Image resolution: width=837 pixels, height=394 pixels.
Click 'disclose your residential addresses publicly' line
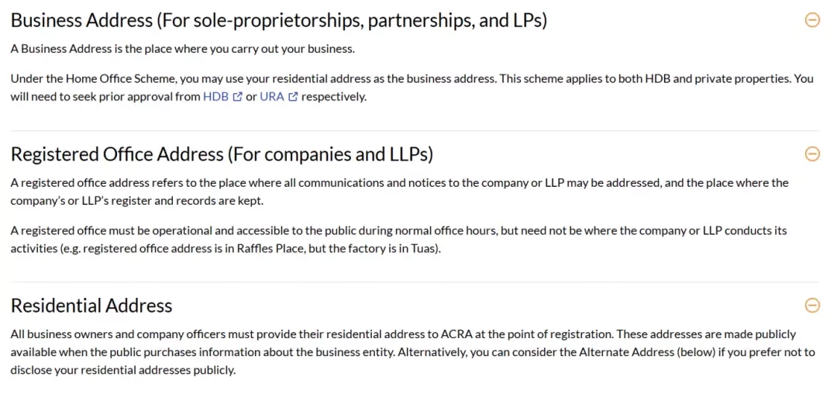click(x=122, y=370)
